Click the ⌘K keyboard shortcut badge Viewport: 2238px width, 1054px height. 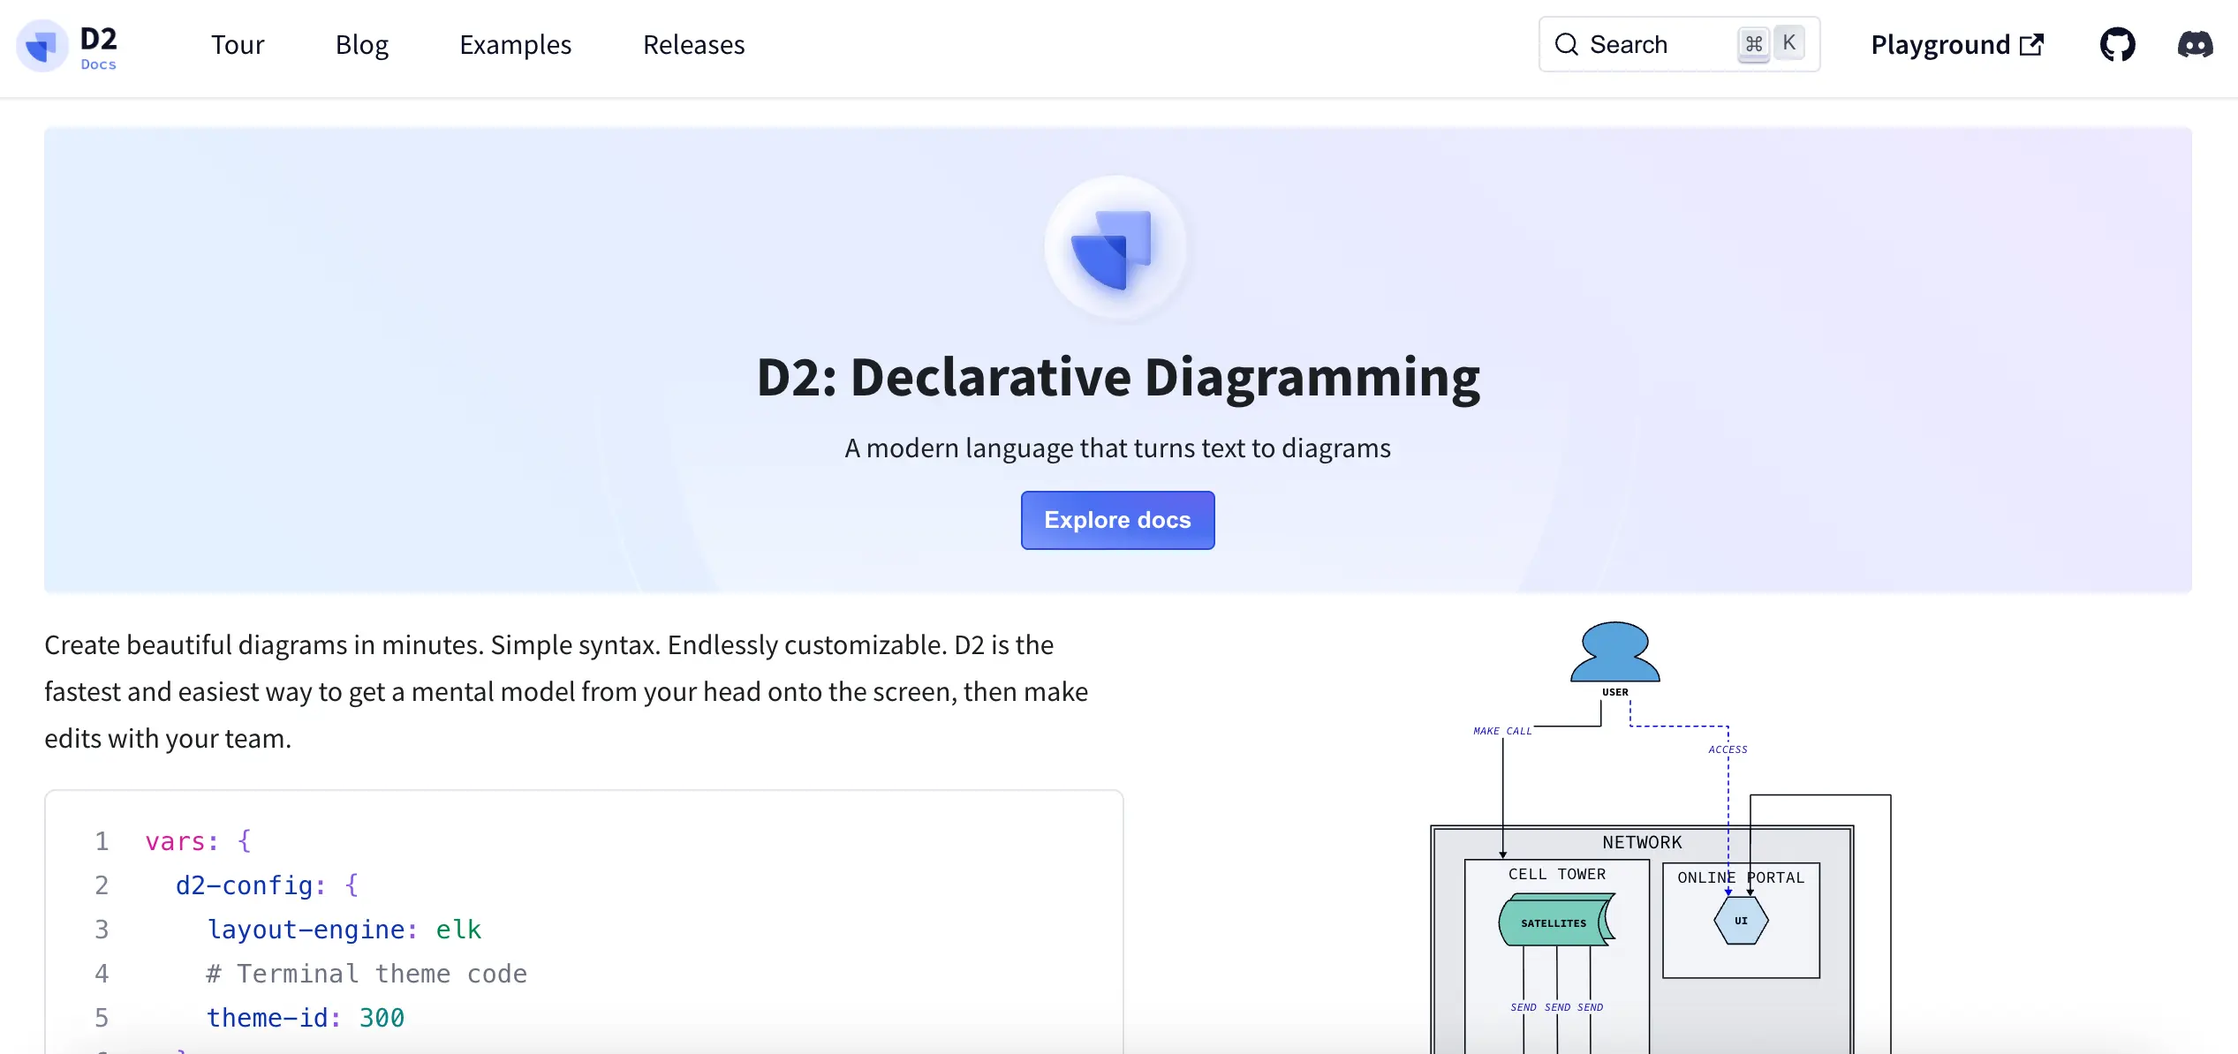[1769, 42]
